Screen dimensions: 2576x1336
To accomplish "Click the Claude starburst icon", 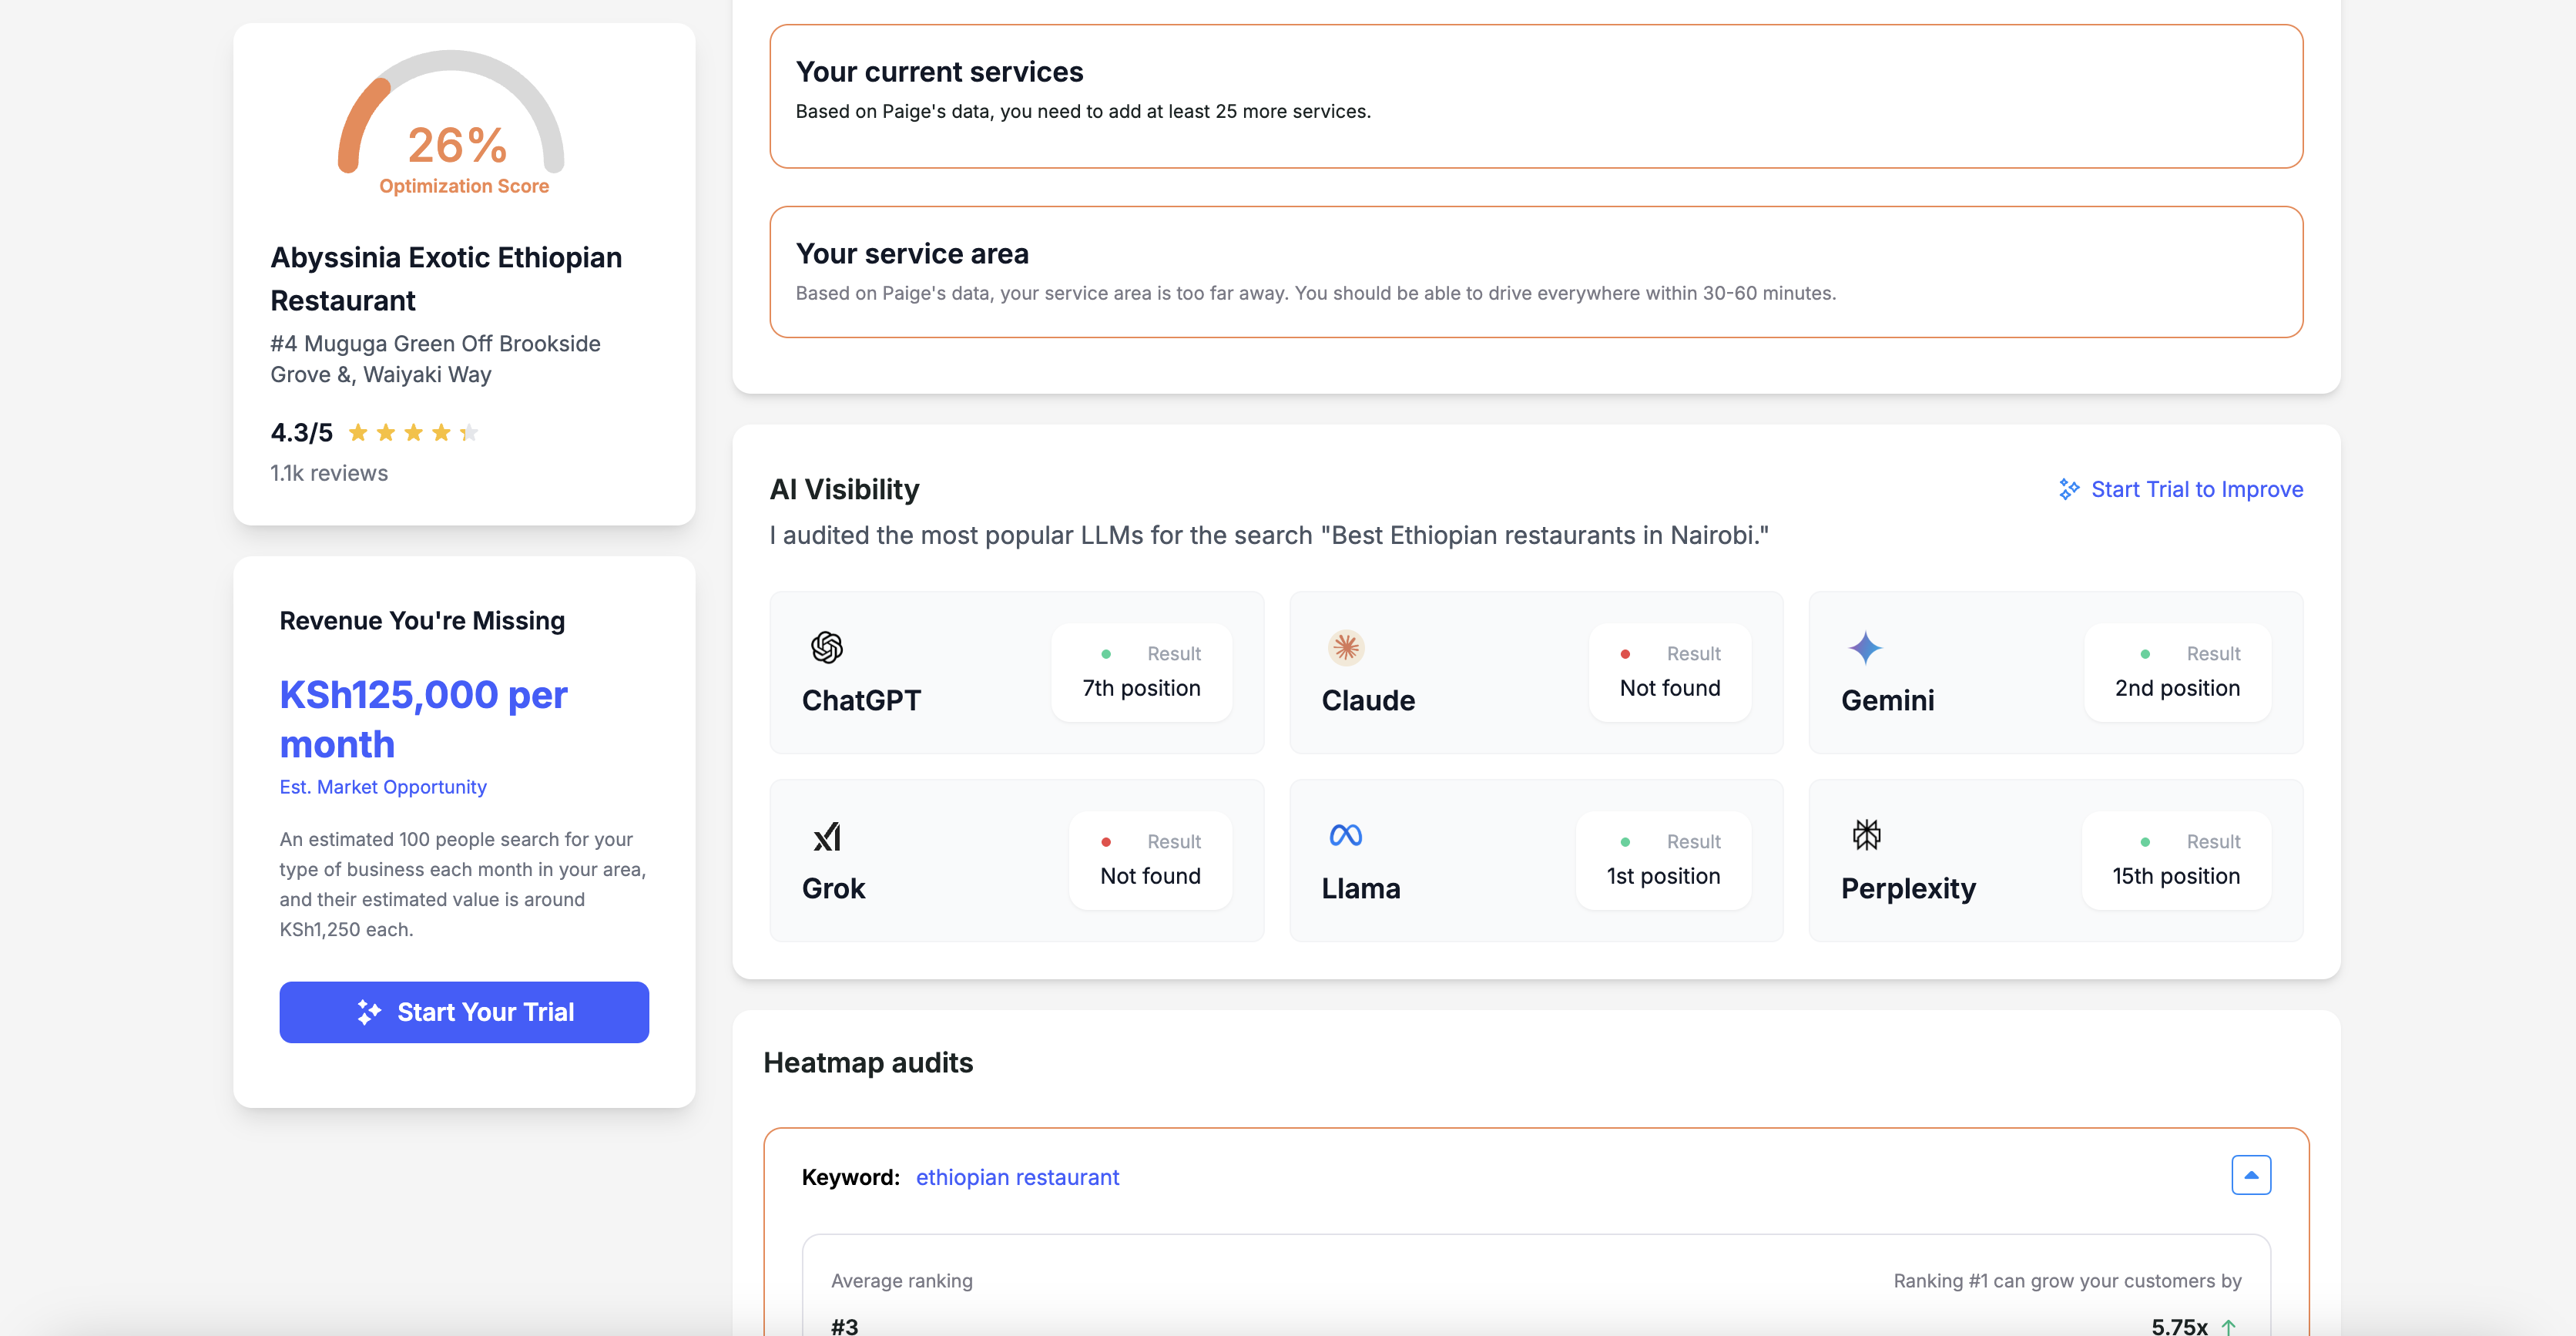I will (1346, 648).
